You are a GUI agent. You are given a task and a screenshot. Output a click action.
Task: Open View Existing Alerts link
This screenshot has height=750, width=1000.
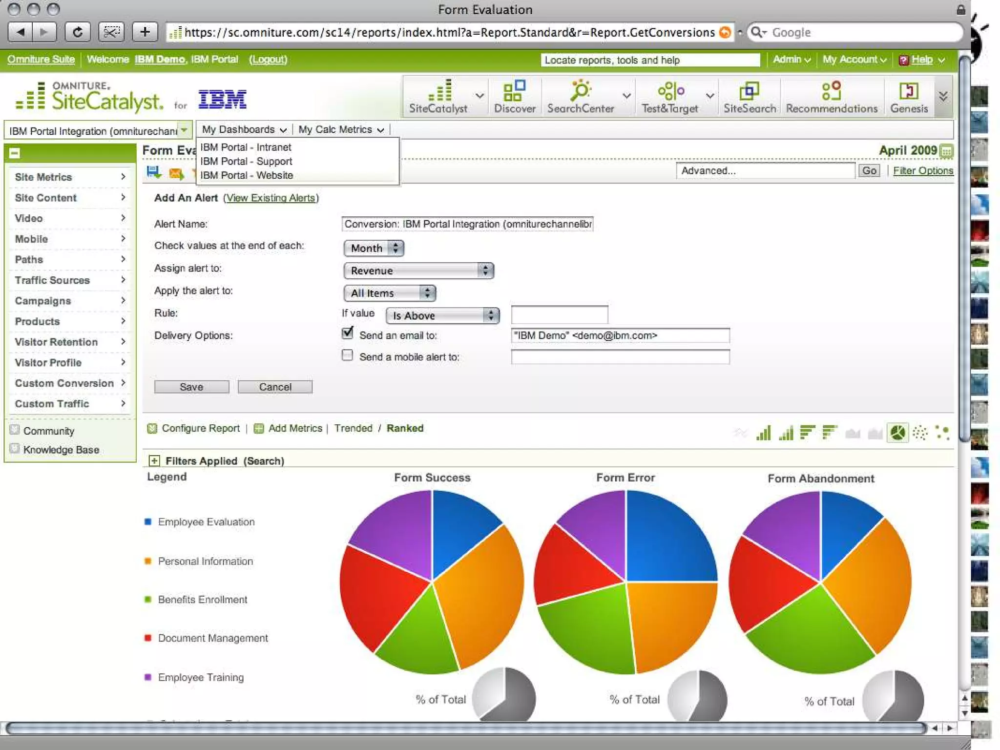pos(271,198)
